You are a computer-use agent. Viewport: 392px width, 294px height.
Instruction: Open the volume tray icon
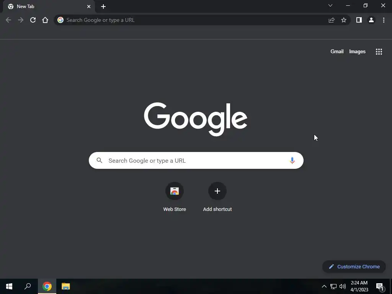click(343, 286)
